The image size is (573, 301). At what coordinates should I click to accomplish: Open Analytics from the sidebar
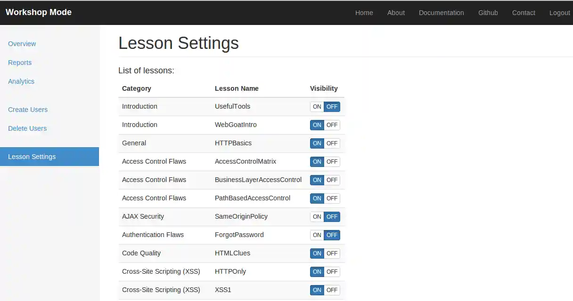coord(21,81)
